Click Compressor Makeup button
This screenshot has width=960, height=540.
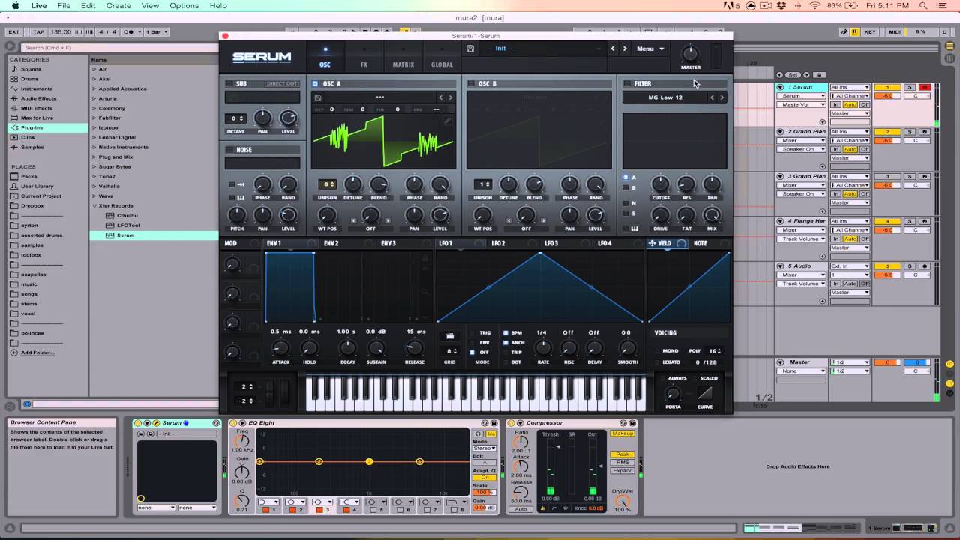622,434
